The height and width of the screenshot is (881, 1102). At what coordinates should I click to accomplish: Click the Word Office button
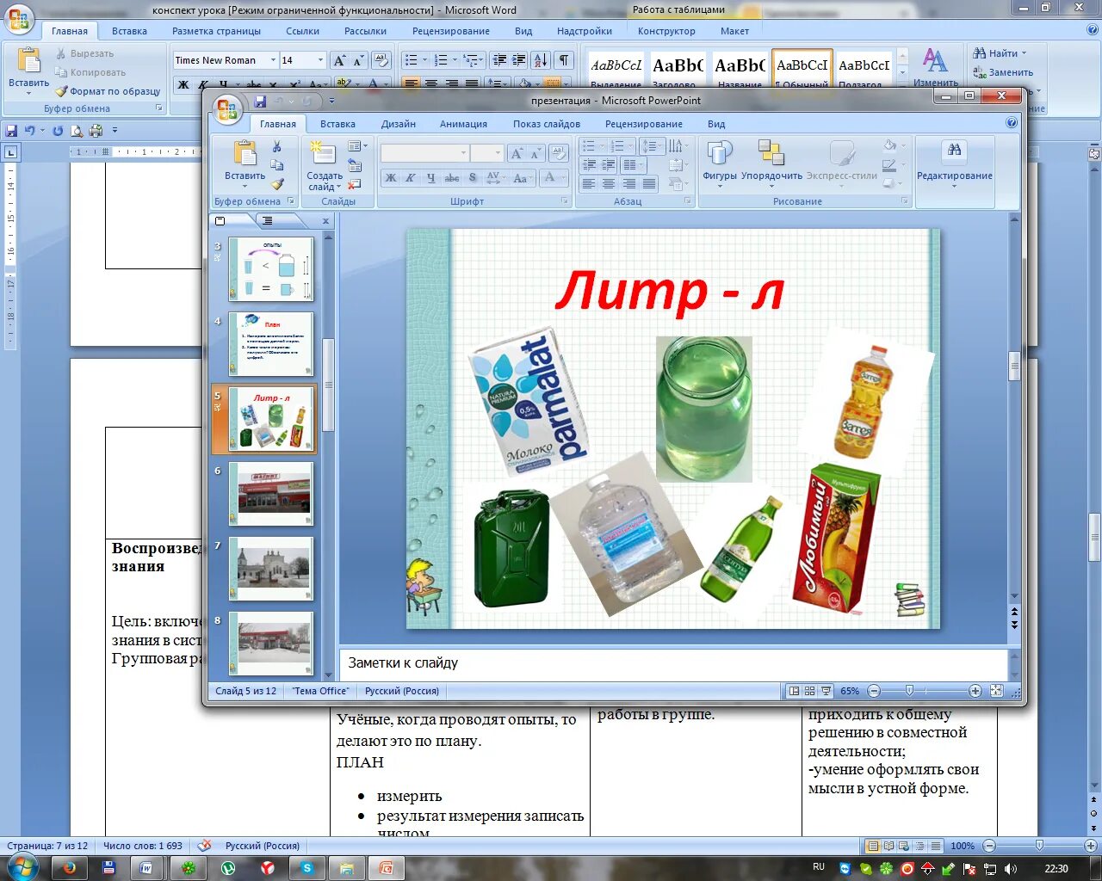tap(19, 17)
